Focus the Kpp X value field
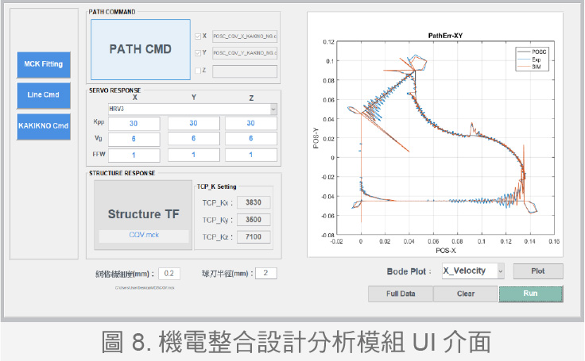The image size is (585, 361). click(x=134, y=124)
